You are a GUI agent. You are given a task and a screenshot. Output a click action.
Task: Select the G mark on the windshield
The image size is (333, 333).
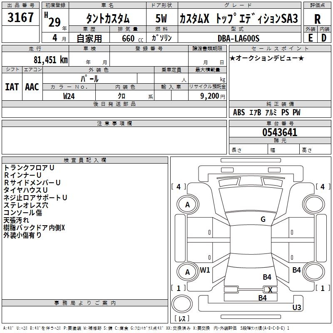[x=263, y=219]
